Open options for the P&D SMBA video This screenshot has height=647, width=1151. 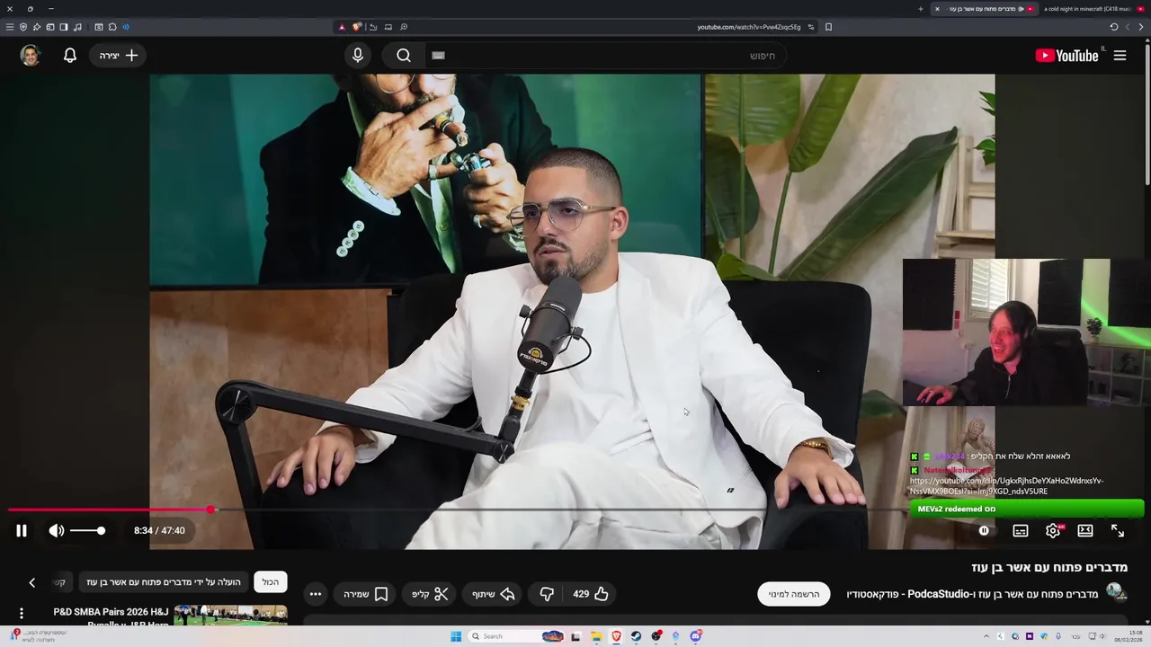pos(22,614)
